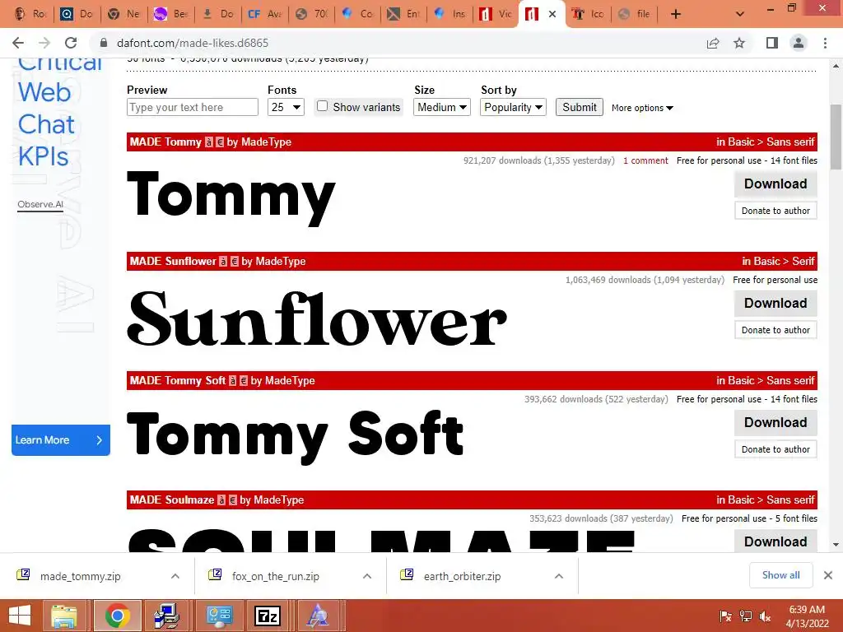Open made_tommy.zip downloaded file
The image size is (843, 632).
coord(80,576)
